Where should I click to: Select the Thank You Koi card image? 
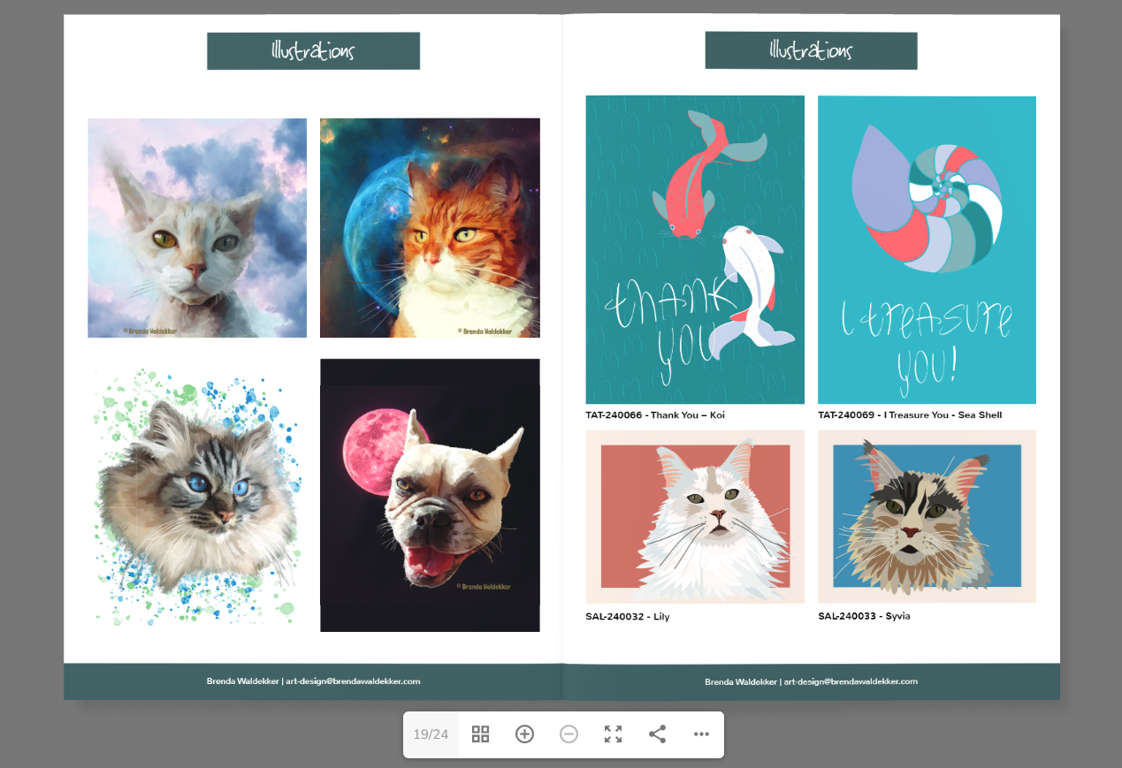(695, 250)
